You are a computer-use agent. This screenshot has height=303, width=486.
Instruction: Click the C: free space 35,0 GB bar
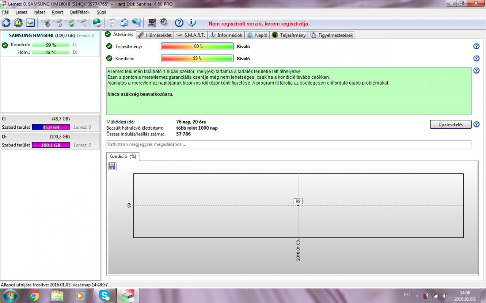tap(51, 127)
